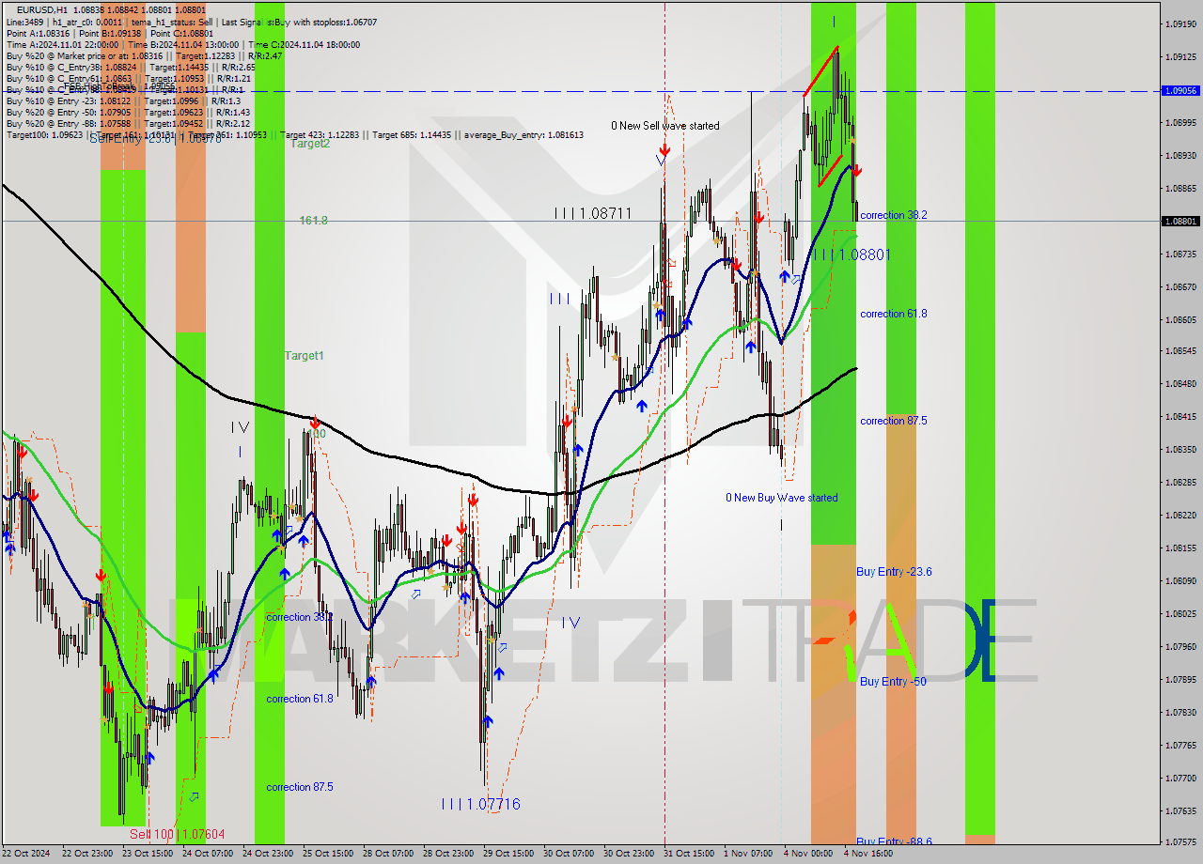Click the 1.09056 highlighted price axis tag
Image resolution: width=1203 pixels, height=864 pixels.
[1180, 91]
